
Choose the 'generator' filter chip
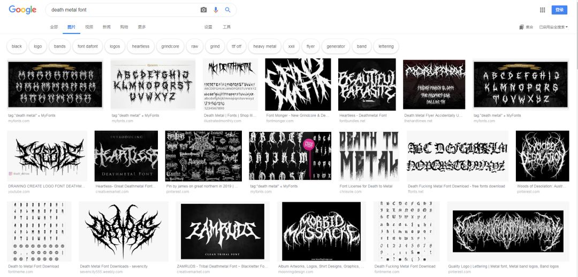click(x=336, y=46)
